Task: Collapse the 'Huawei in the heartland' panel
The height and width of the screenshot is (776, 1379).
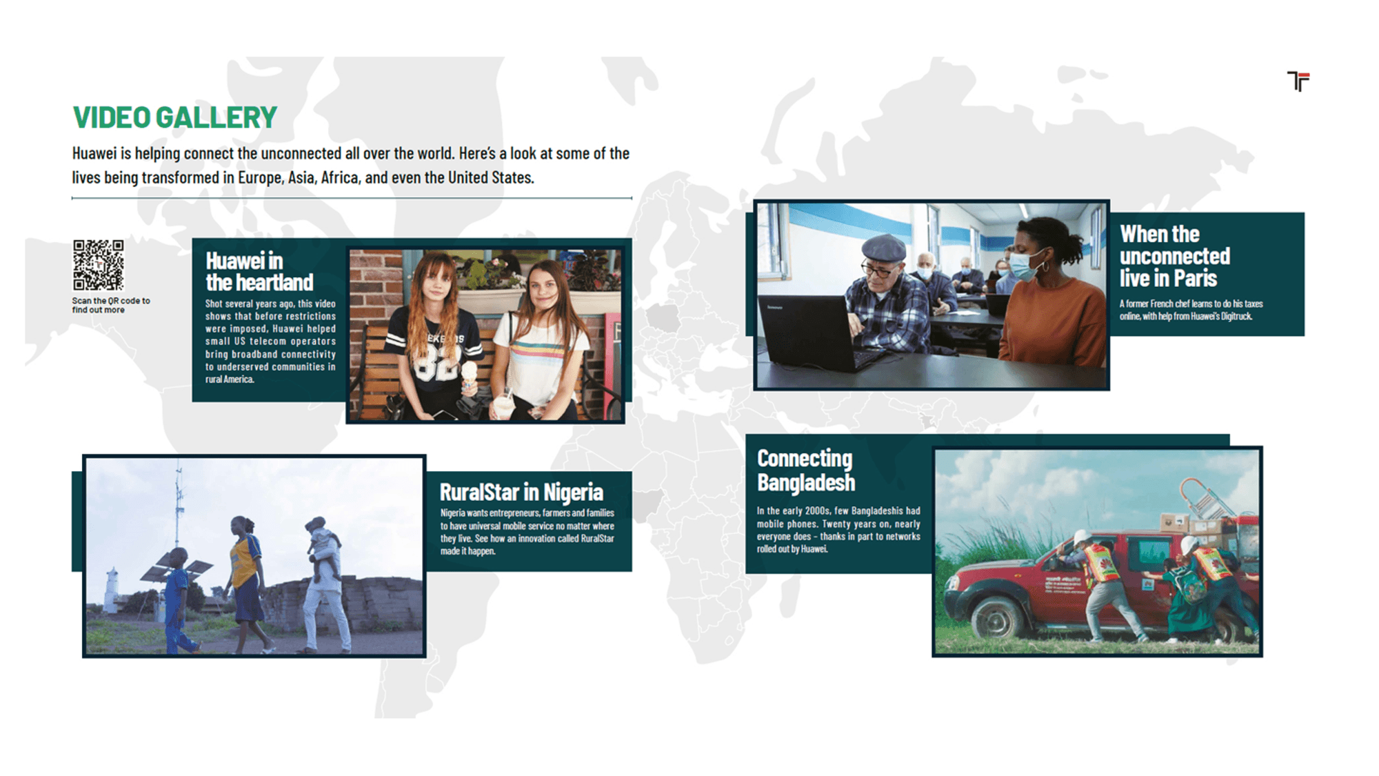Action: pos(259,272)
